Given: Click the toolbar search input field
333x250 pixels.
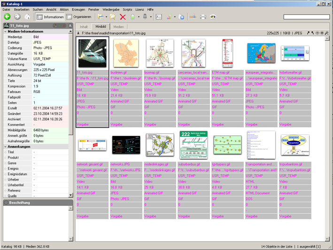Looking at the screenshot, I should (x=306, y=17).
